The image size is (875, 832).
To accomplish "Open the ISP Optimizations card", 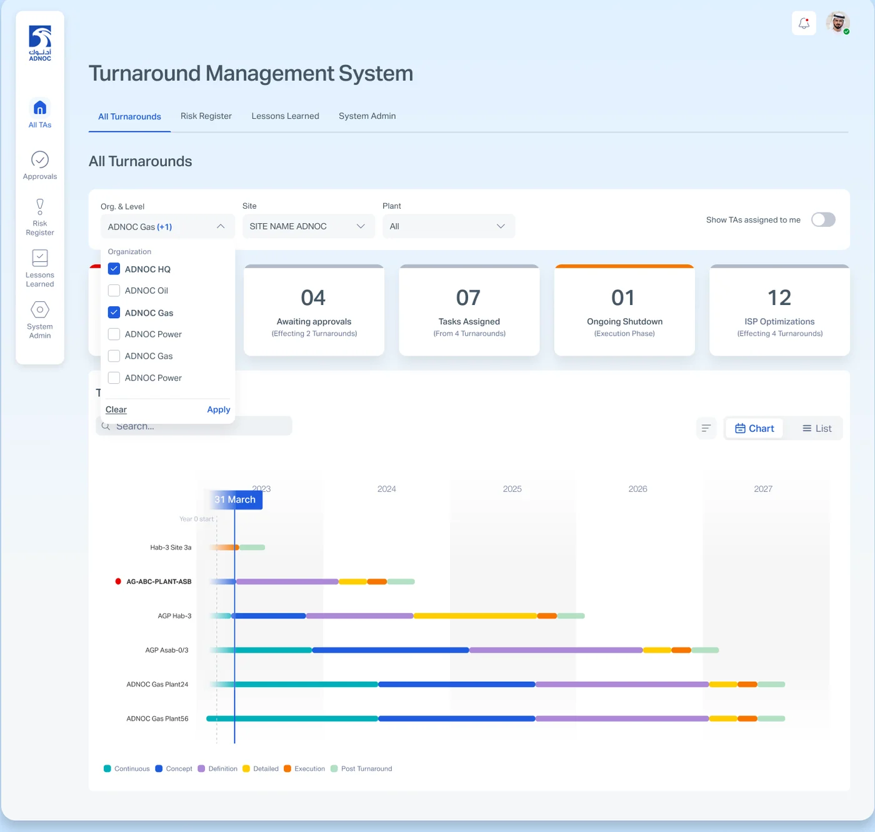I will 780,311.
